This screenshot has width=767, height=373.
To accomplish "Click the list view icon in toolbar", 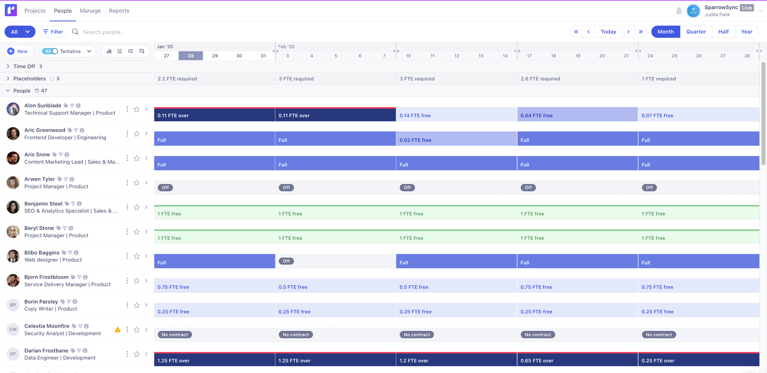I will click(130, 51).
